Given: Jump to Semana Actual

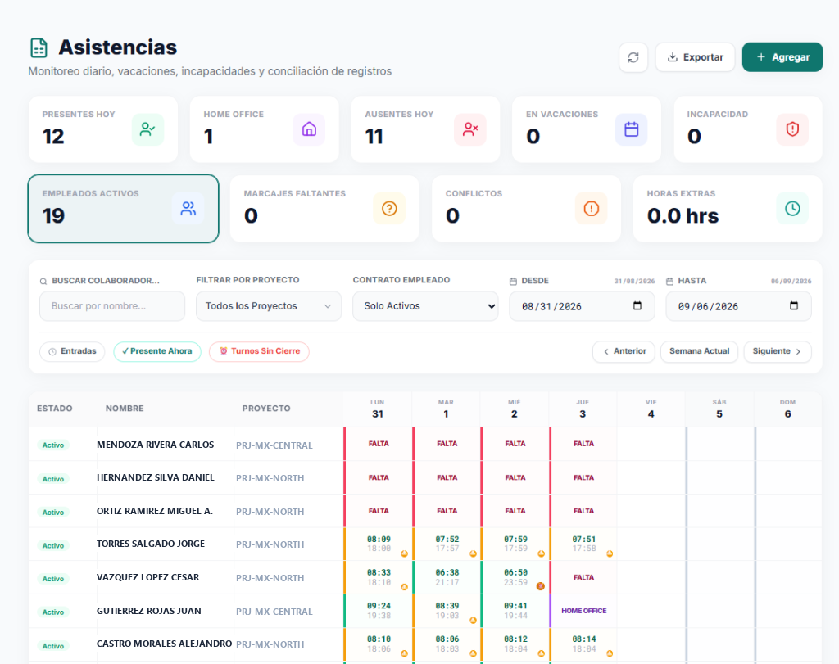Looking at the screenshot, I should coord(700,351).
